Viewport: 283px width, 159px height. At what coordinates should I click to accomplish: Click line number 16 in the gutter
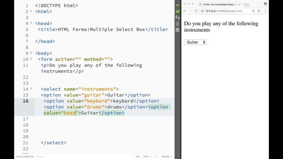(x=26, y=101)
